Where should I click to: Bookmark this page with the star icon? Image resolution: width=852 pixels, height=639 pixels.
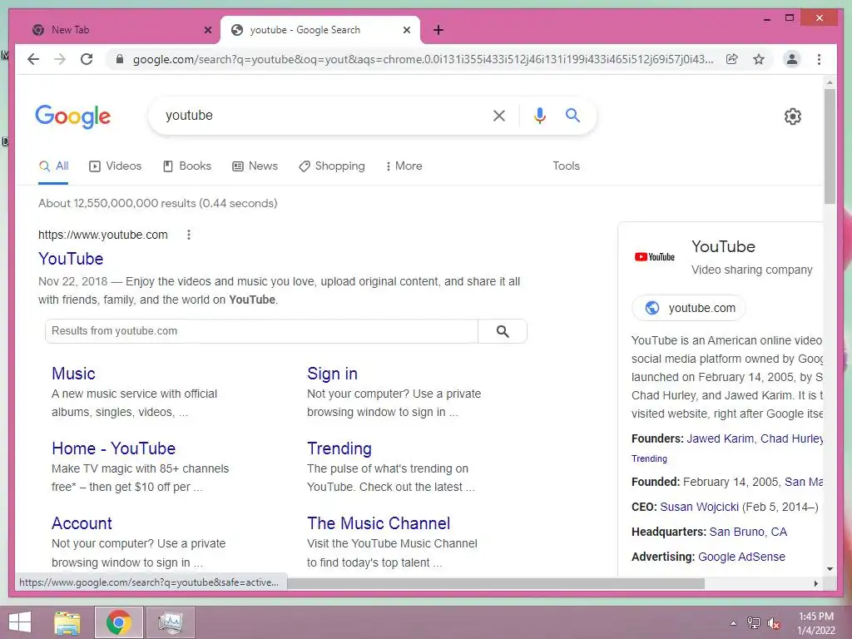click(759, 59)
